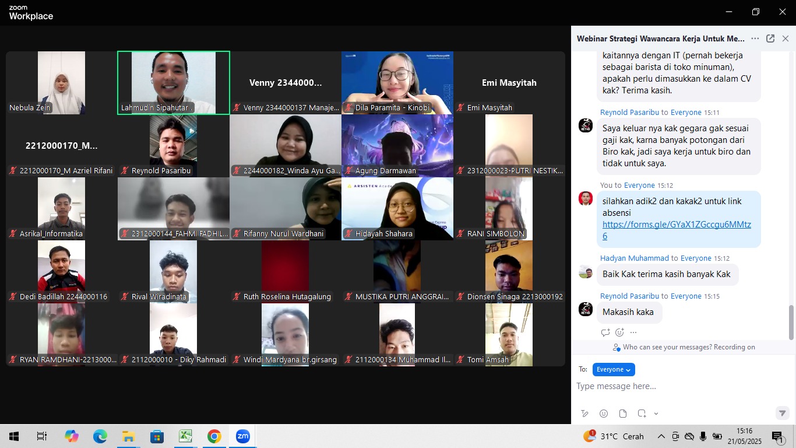The image size is (796, 448).
Task: Open the emoji picker in chat input
Action: click(x=604, y=414)
